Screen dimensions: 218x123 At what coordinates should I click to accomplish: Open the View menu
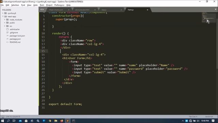(x=29, y=5)
